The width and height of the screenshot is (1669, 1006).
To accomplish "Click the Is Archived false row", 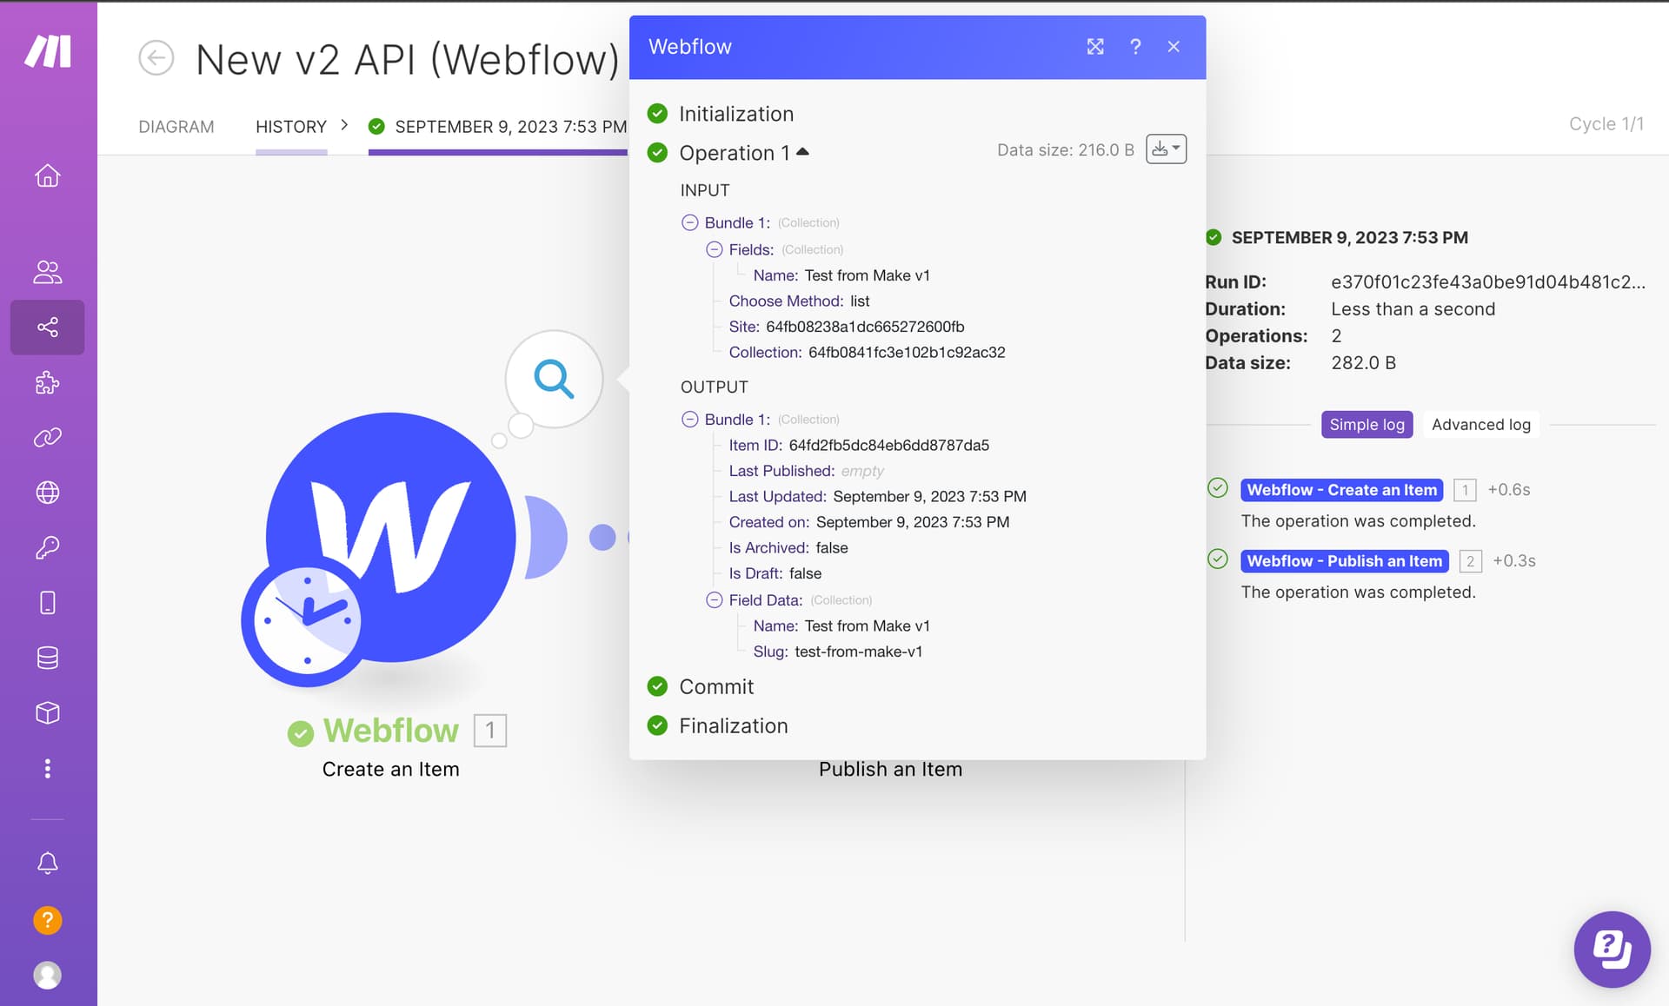I will 788,547.
